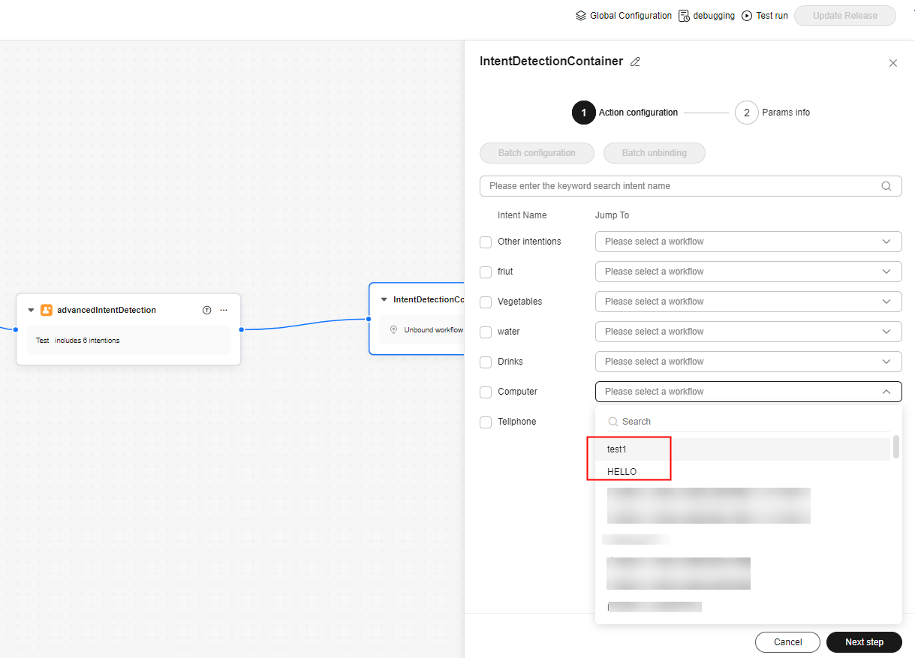Click the orange advancedIntentDetection node icon

(x=47, y=310)
